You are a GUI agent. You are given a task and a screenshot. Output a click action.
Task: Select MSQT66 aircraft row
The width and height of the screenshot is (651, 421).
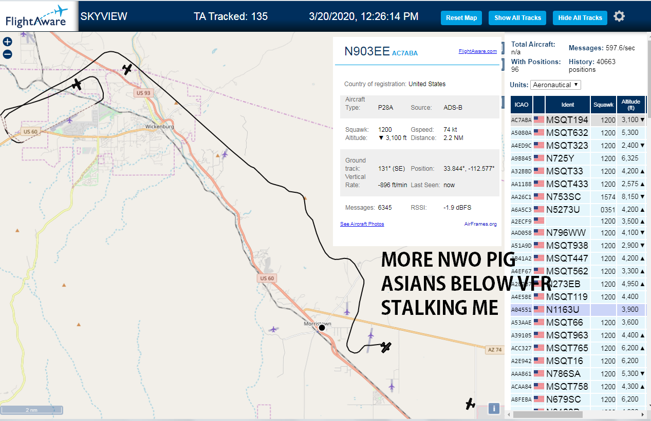point(578,323)
